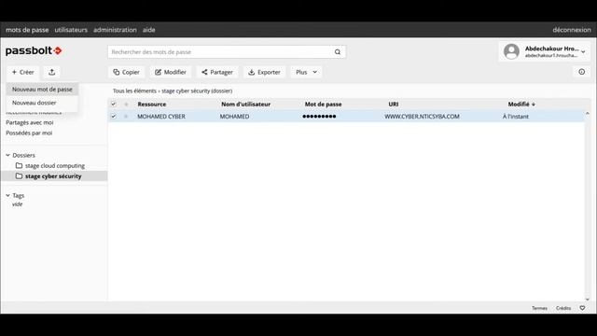Open the WWW.CYBER.NTICSYBA.COM URI
This screenshot has height=336, width=597.
422,117
